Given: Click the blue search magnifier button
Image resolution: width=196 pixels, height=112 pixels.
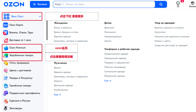Looking at the screenshot, I should click(x=161, y=4).
